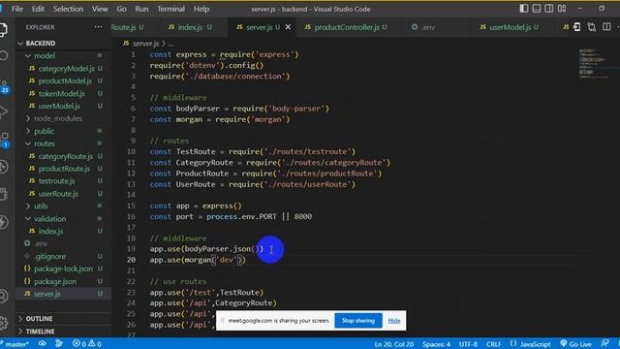620x349 pixels.
Task: Expand the TIMELINE section
Action: point(40,332)
